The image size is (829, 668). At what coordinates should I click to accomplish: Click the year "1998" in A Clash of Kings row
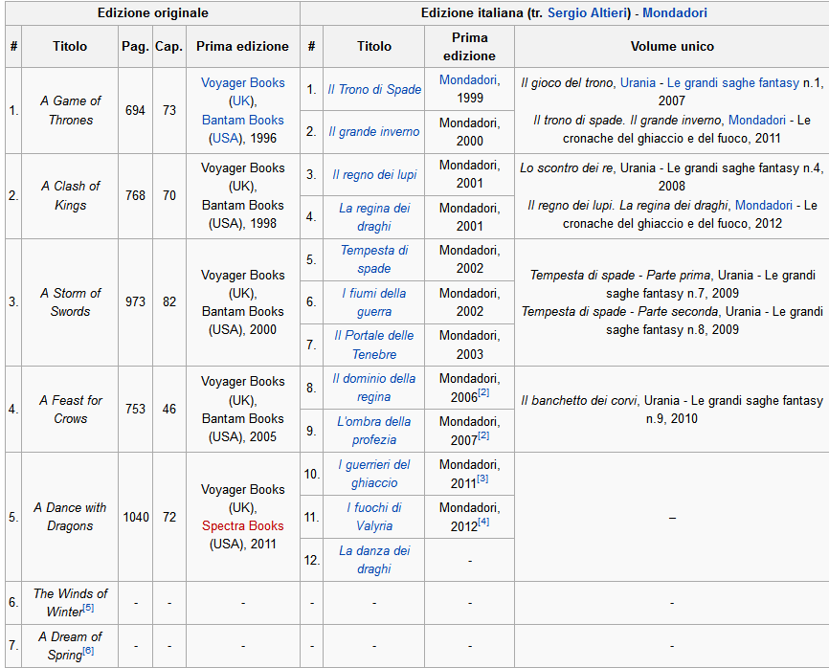263,224
